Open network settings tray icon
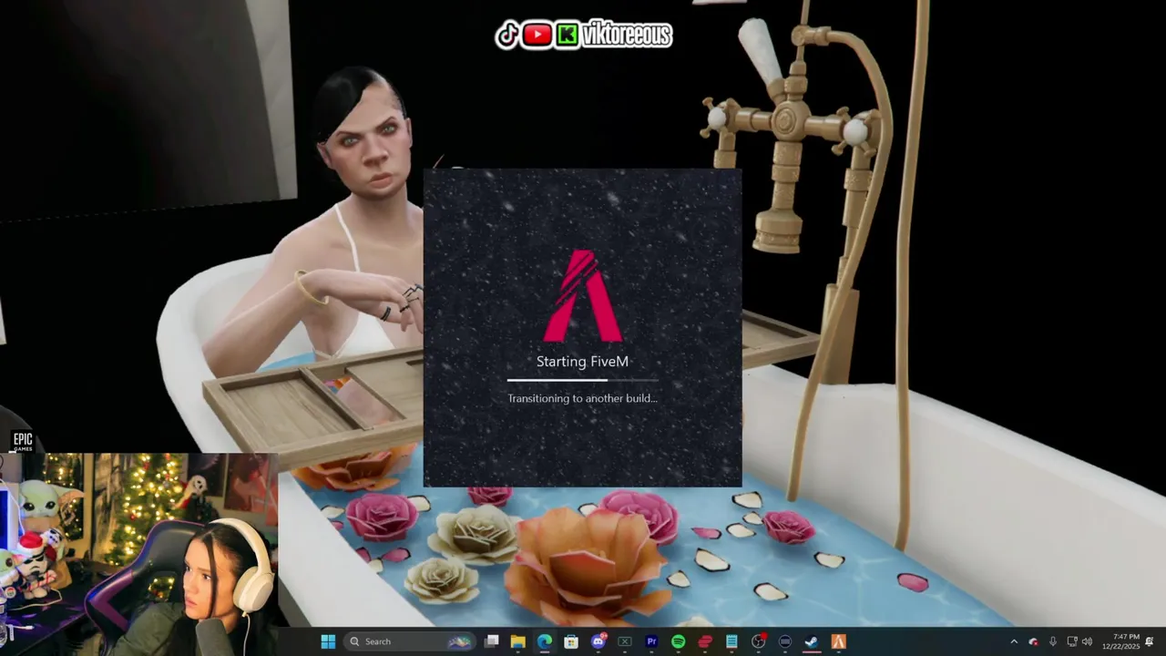The height and width of the screenshot is (656, 1166). (1071, 641)
